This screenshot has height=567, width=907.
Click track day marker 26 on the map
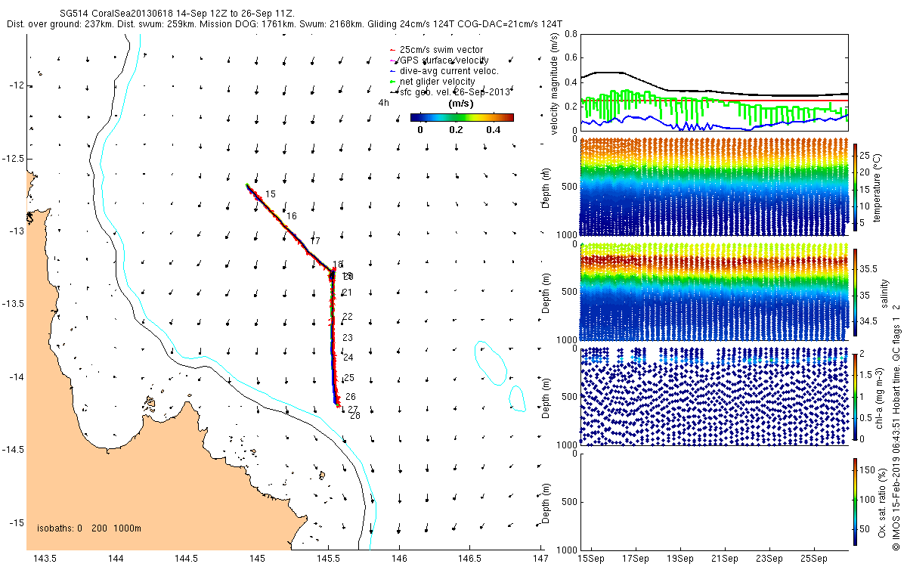pyautogui.click(x=351, y=397)
